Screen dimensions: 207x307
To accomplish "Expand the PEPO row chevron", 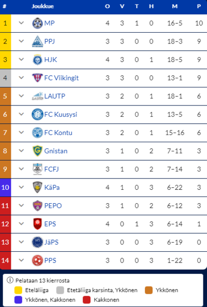I will coord(21,205).
